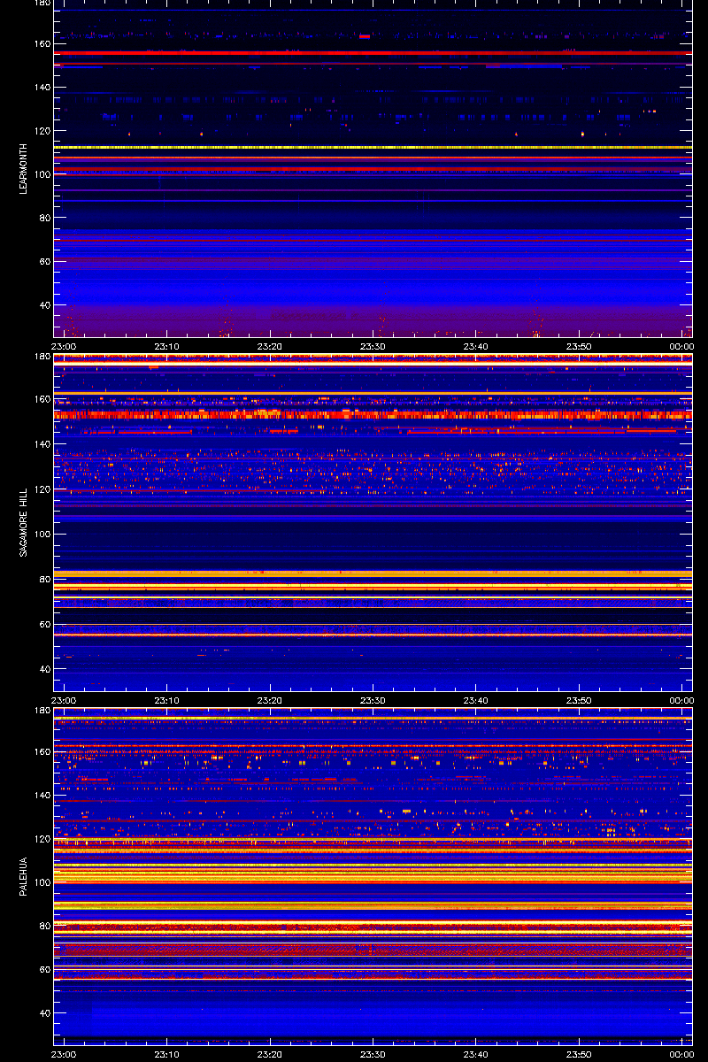Select the 00:00 time label under Learmonth
Image resolution: width=708 pixels, height=1062 pixels.
[x=681, y=346]
